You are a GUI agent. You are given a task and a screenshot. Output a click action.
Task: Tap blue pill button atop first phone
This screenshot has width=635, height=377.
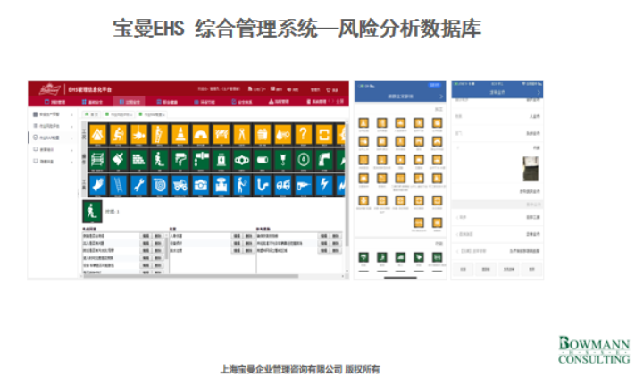tap(435, 85)
